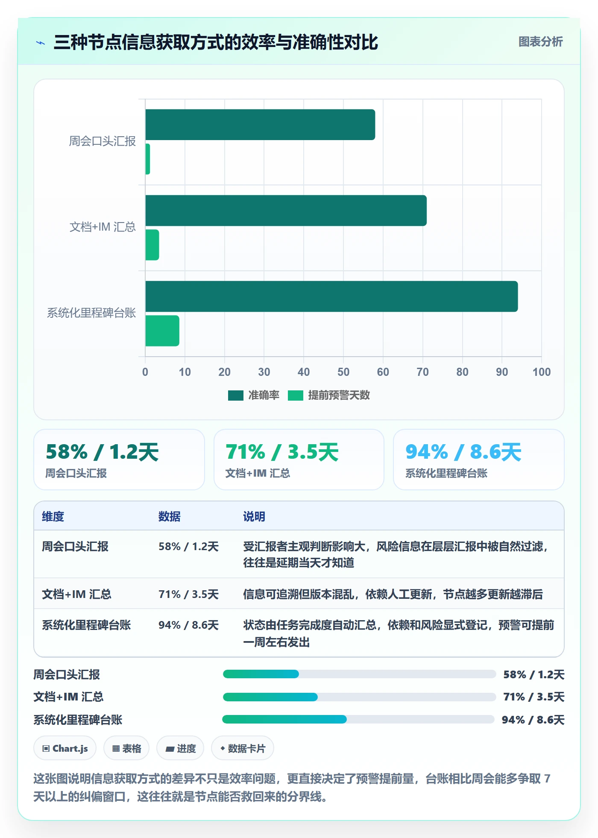Select the 数据卡片 tag chip
Screen dimensions: 598x838
coord(243,748)
